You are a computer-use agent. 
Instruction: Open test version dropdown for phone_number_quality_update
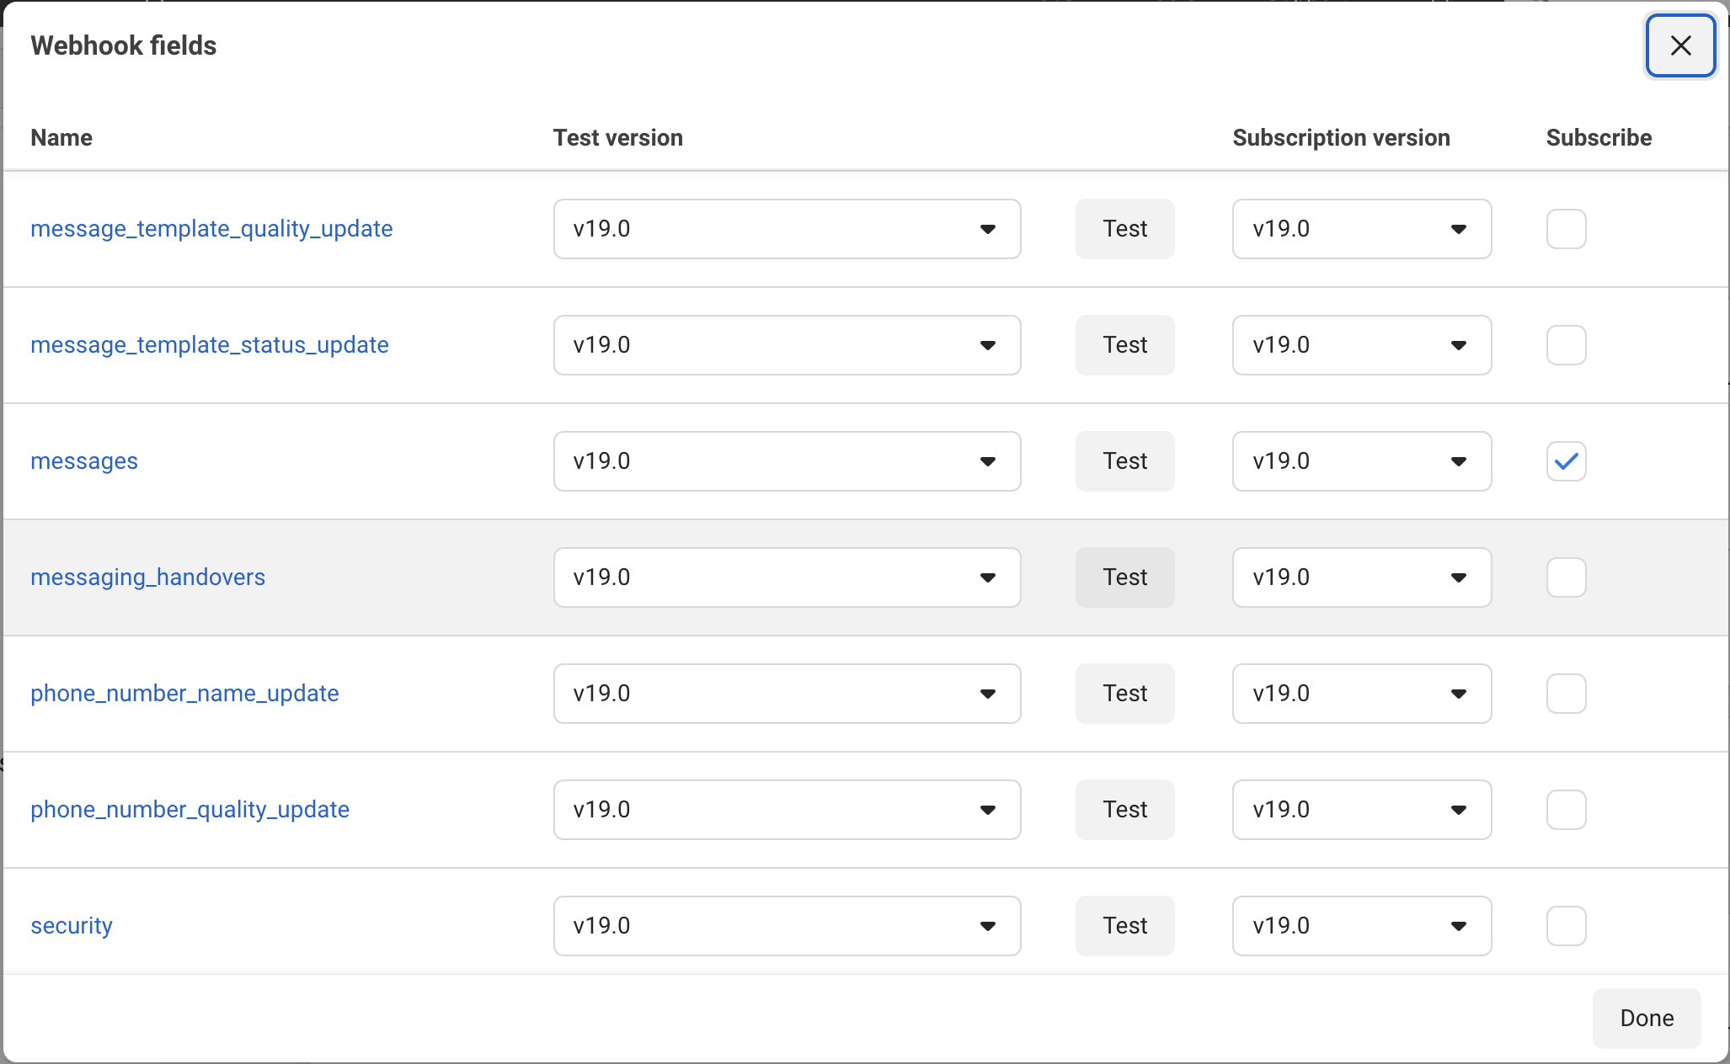tap(787, 810)
